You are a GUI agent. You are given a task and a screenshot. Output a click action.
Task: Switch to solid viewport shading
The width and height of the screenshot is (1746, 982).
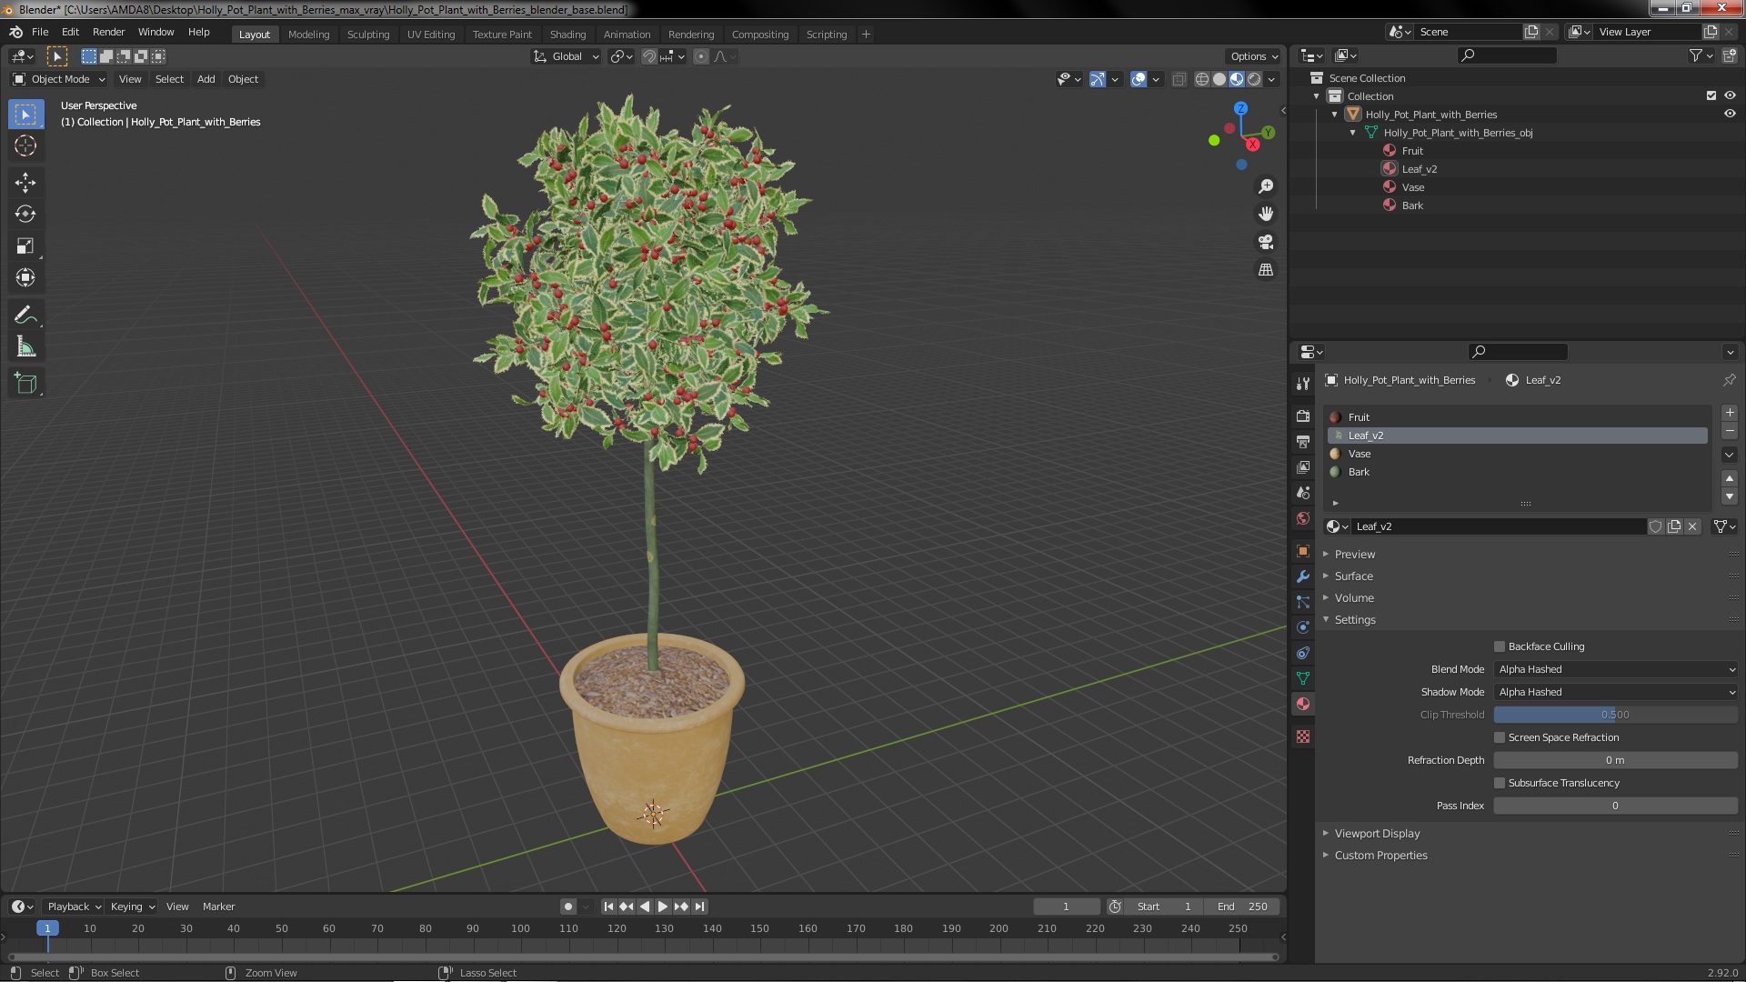tap(1219, 79)
